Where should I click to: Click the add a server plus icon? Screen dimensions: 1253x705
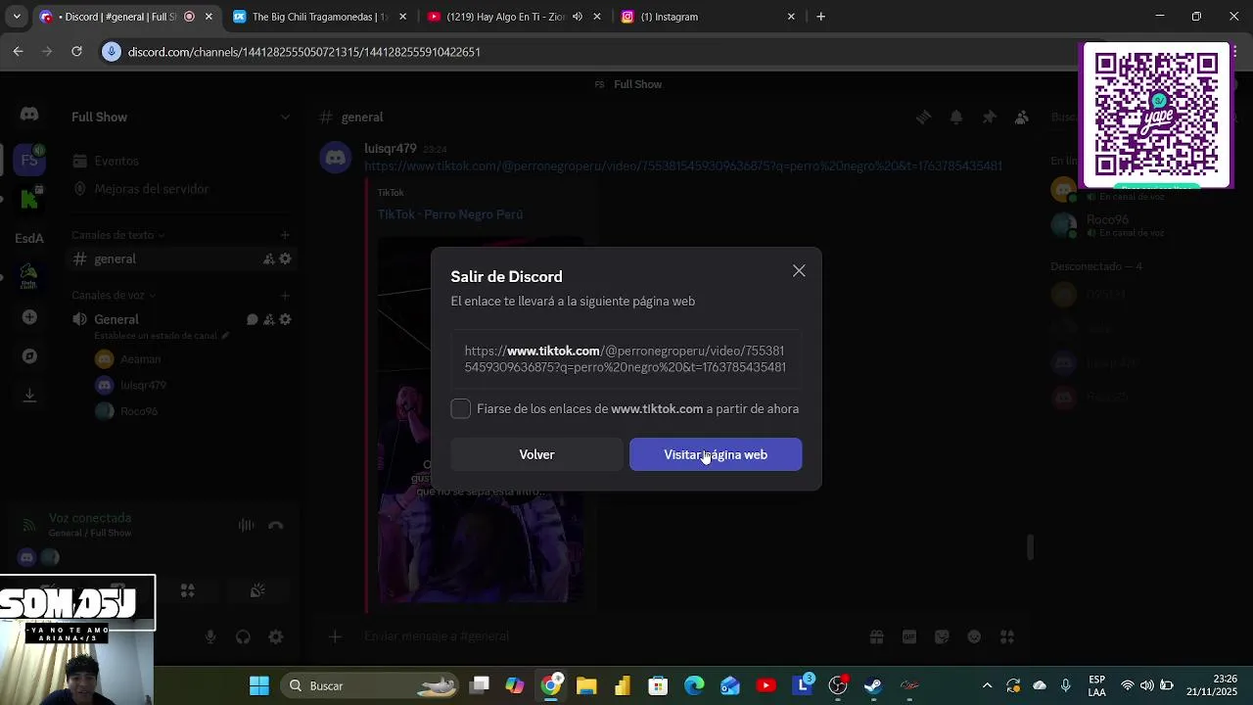[29, 317]
